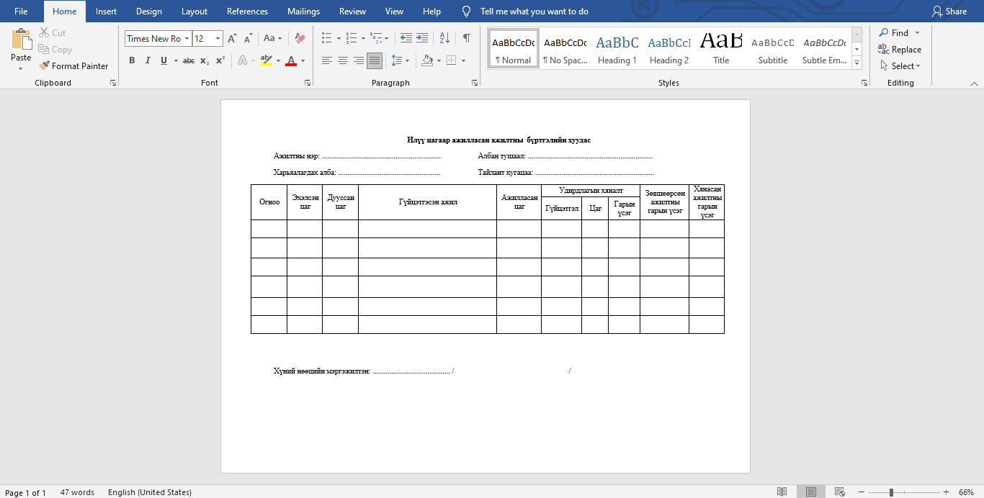The image size is (984, 498).
Task: Show paragraph marks with pilcrow icon
Action: 467,38
